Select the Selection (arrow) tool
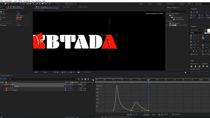Screen dimensions: 210x118 point(2,4)
